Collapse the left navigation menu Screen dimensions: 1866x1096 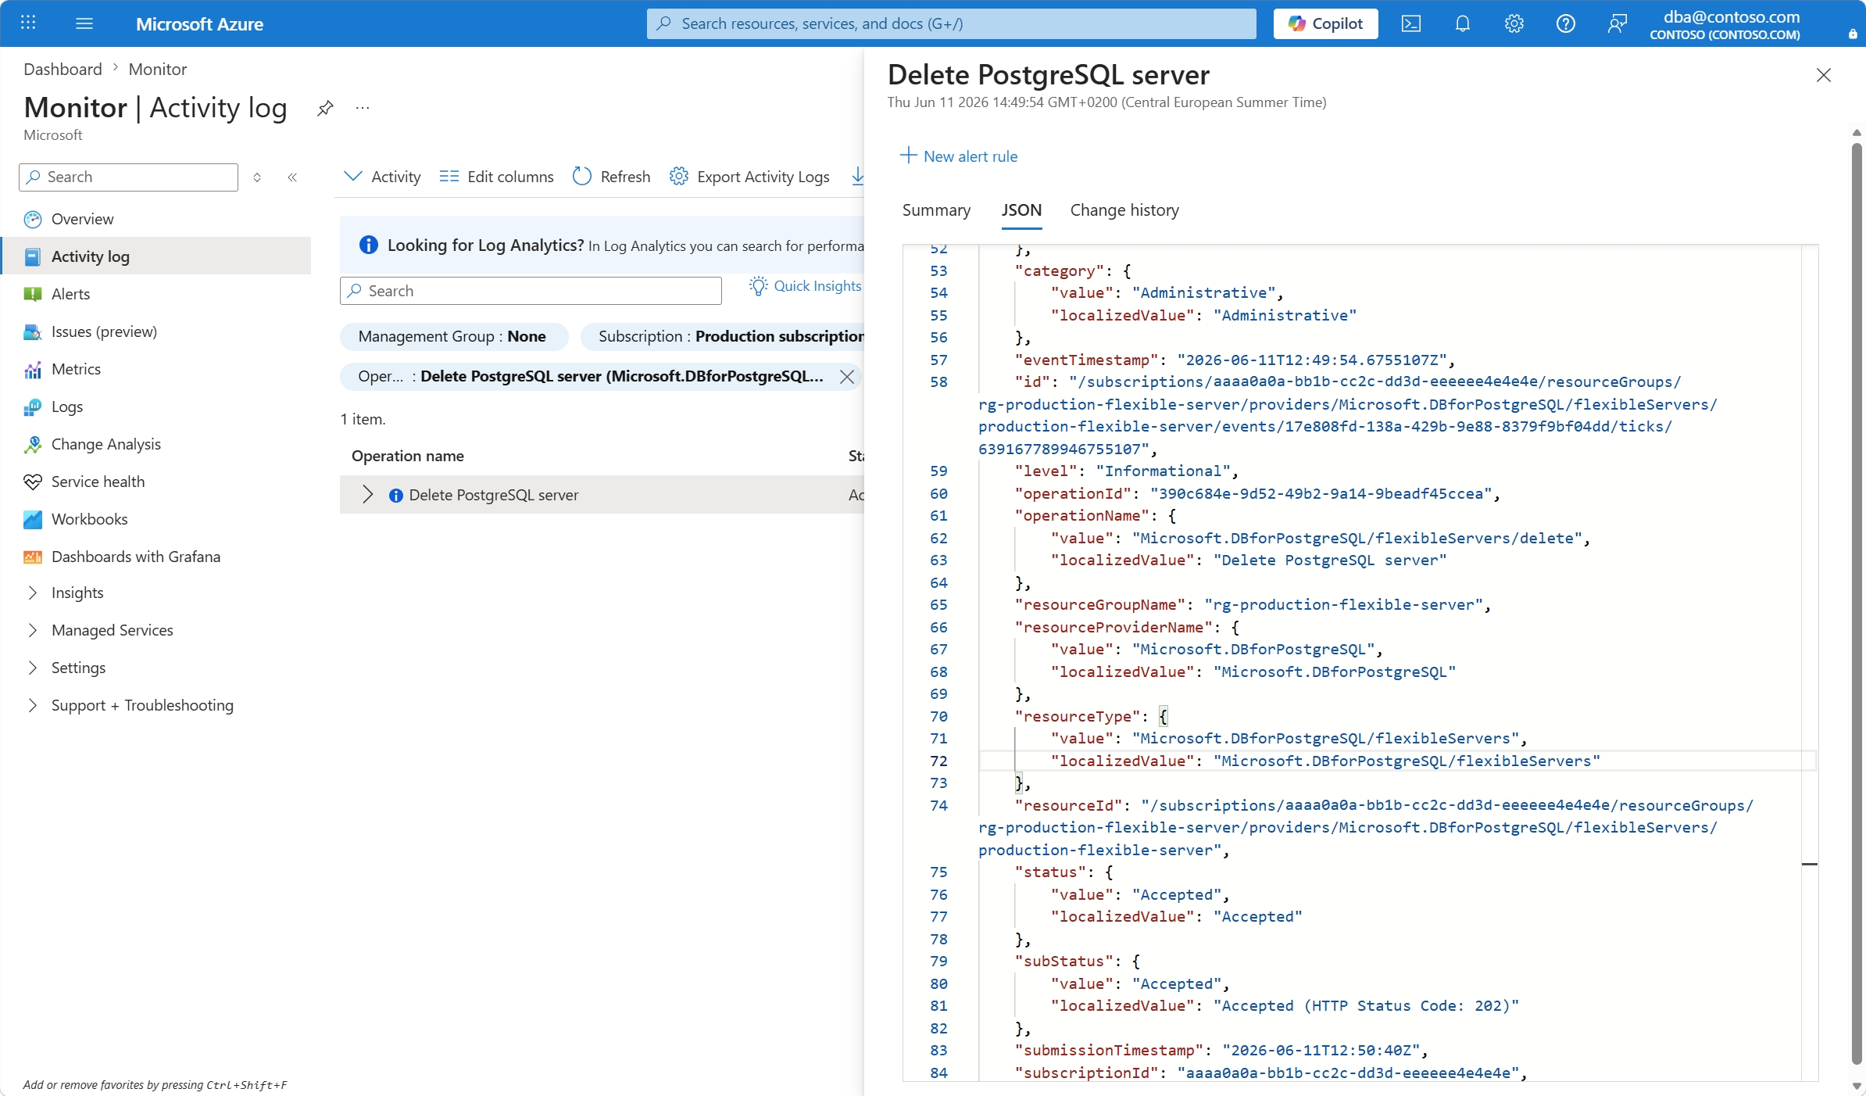292,177
